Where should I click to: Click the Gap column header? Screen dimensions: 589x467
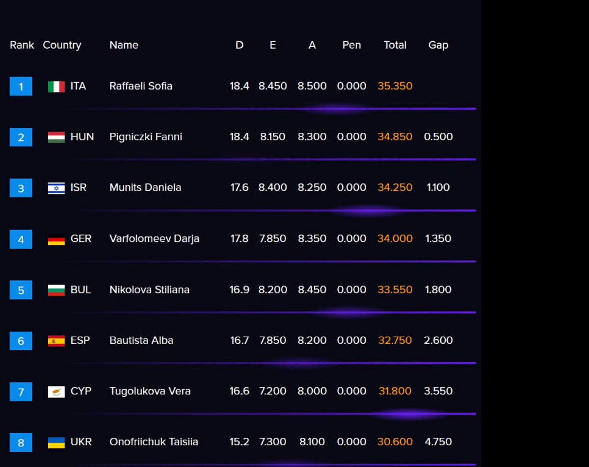tap(438, 45)
